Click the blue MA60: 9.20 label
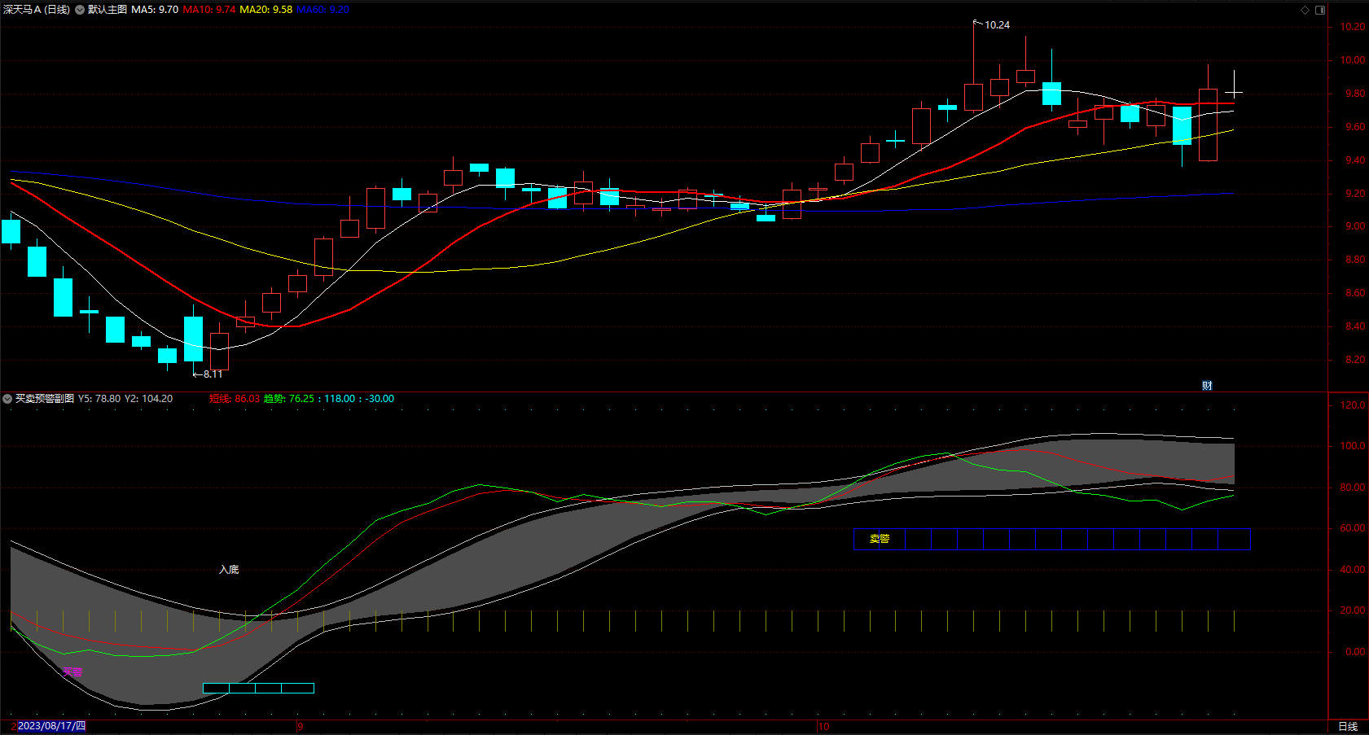1369x735 pixels. (323, 10)
